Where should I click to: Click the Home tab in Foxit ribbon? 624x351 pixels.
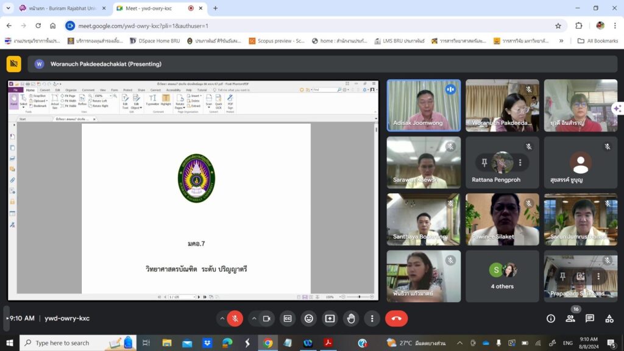(x=30, y=90)
